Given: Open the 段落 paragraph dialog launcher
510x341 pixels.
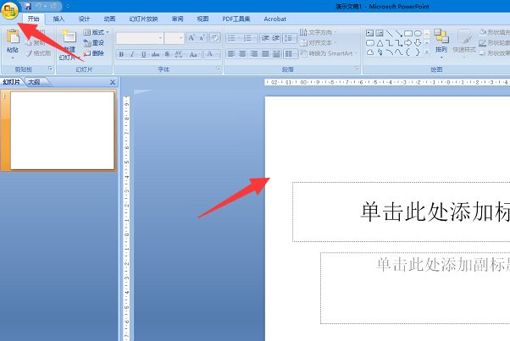Looking at the screenshot, I should click(357, 69).
